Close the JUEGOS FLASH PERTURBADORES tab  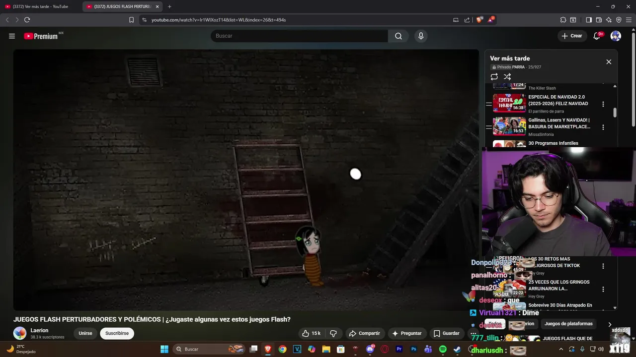click(x=158, y=6)
